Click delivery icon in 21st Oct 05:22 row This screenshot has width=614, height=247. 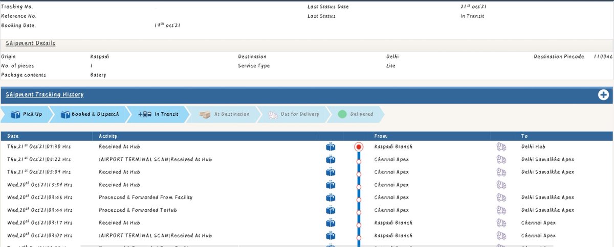point(501,160)
